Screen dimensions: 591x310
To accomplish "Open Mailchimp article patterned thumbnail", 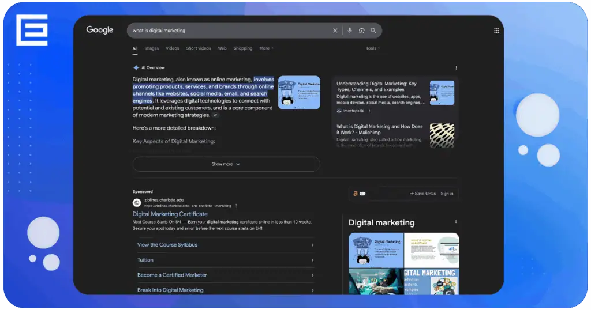I will [442, 135].
